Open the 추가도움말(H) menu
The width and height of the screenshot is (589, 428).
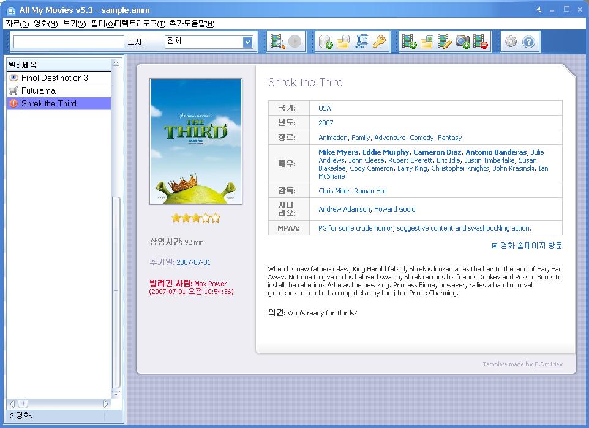[192, 24]
